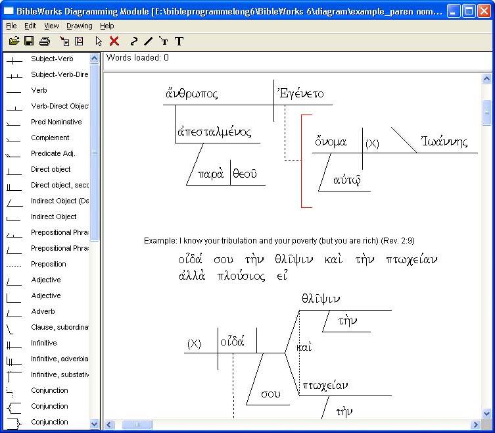Select σου in the lower diagram
The width and height of the screenshot is (495, 433).
(x=271, y=394)
